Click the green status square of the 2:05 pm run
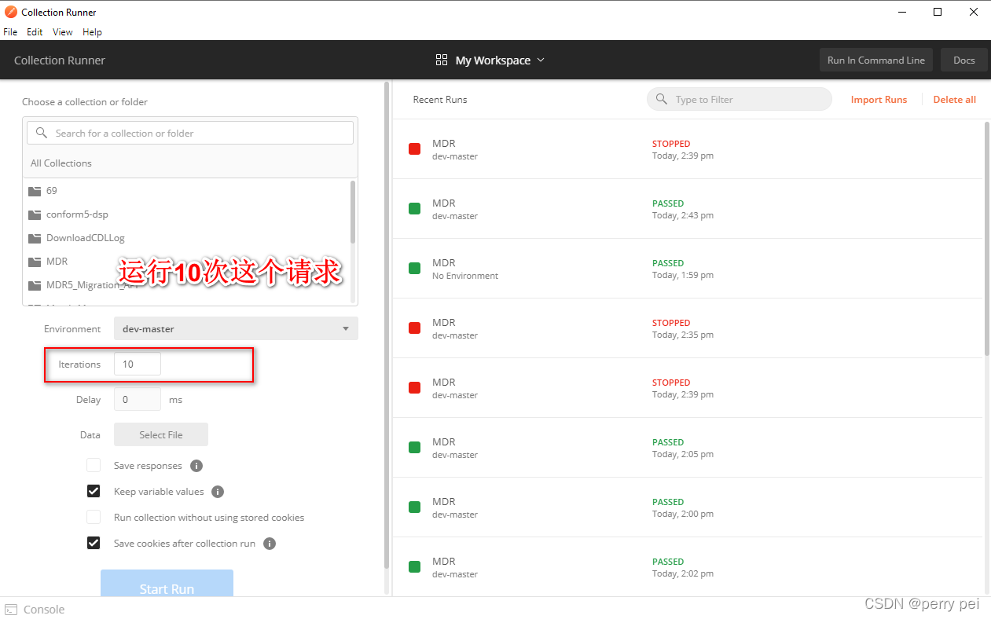The image size is (991, 619). click(414, 448)
